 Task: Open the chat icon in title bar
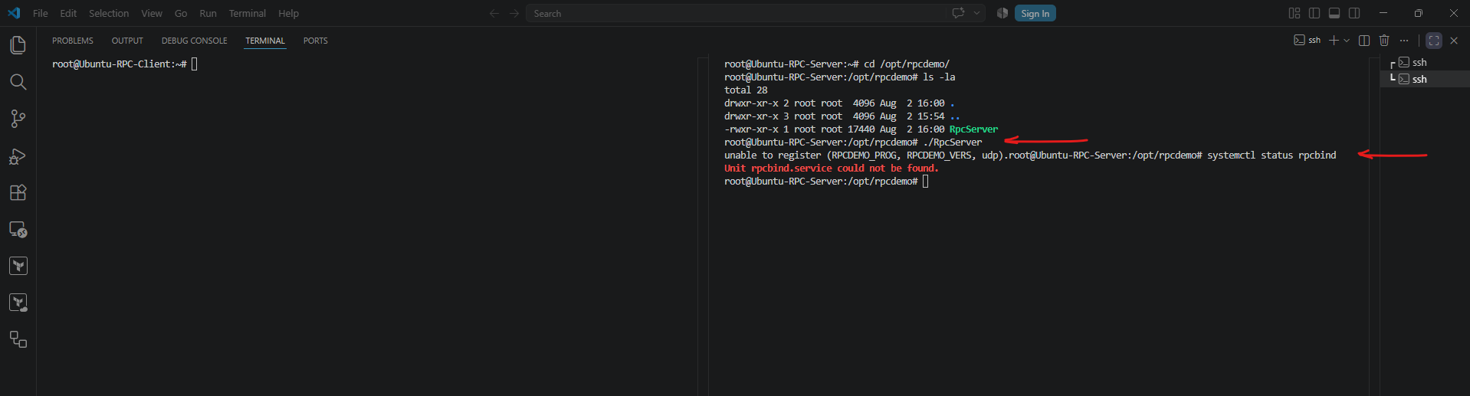pos(958,13)
